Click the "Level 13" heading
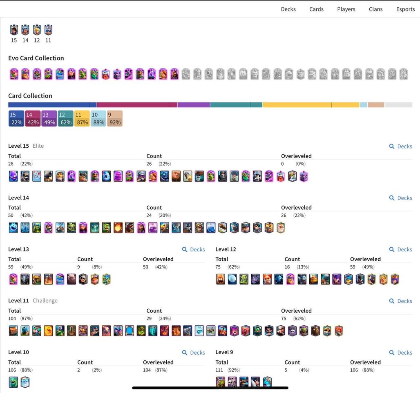This screenshot has height=393, width=420. (18, 249)
